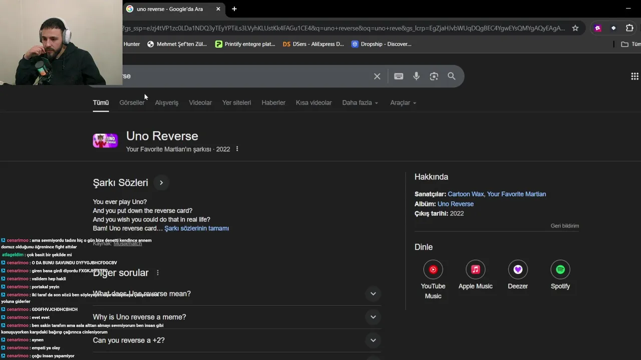Open Printify entegre plat... bookmark
Viewport: 641px width, 360px height.
(x=245, y=44)
